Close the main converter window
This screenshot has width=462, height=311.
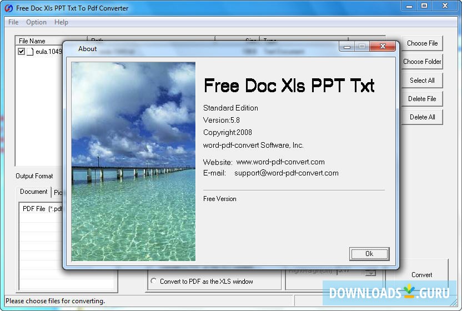pos(445,6)
